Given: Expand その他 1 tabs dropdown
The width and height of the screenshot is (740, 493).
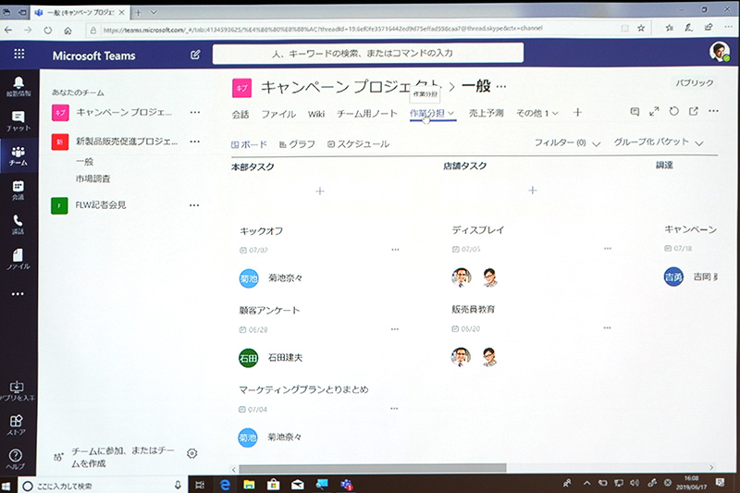Looking at the screenshot, I should pos(537,113).
